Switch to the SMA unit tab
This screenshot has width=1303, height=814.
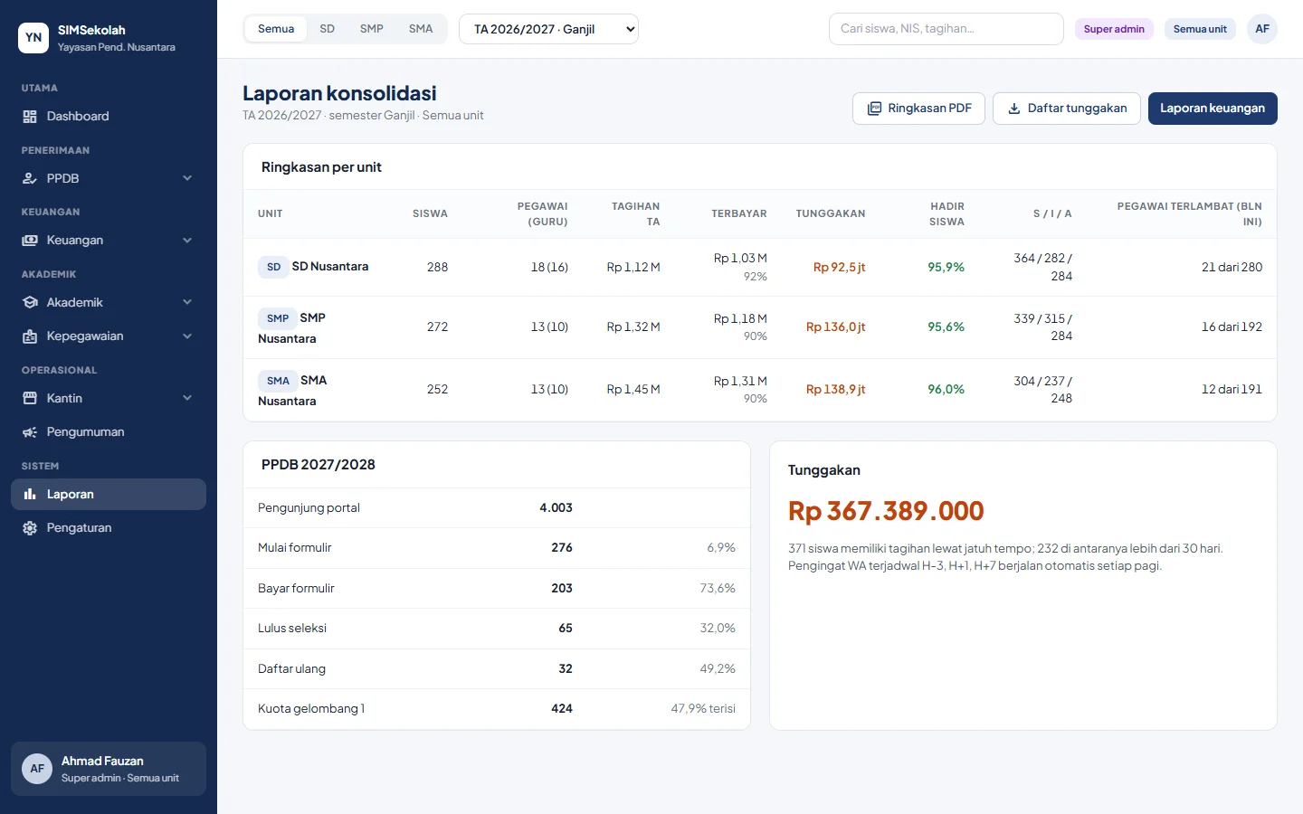click(421, 29)
